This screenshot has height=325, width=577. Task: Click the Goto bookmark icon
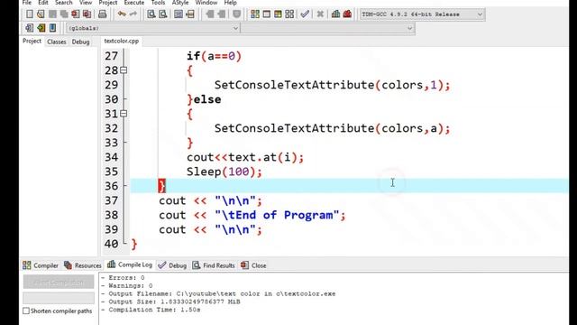(x=52, y=28)
